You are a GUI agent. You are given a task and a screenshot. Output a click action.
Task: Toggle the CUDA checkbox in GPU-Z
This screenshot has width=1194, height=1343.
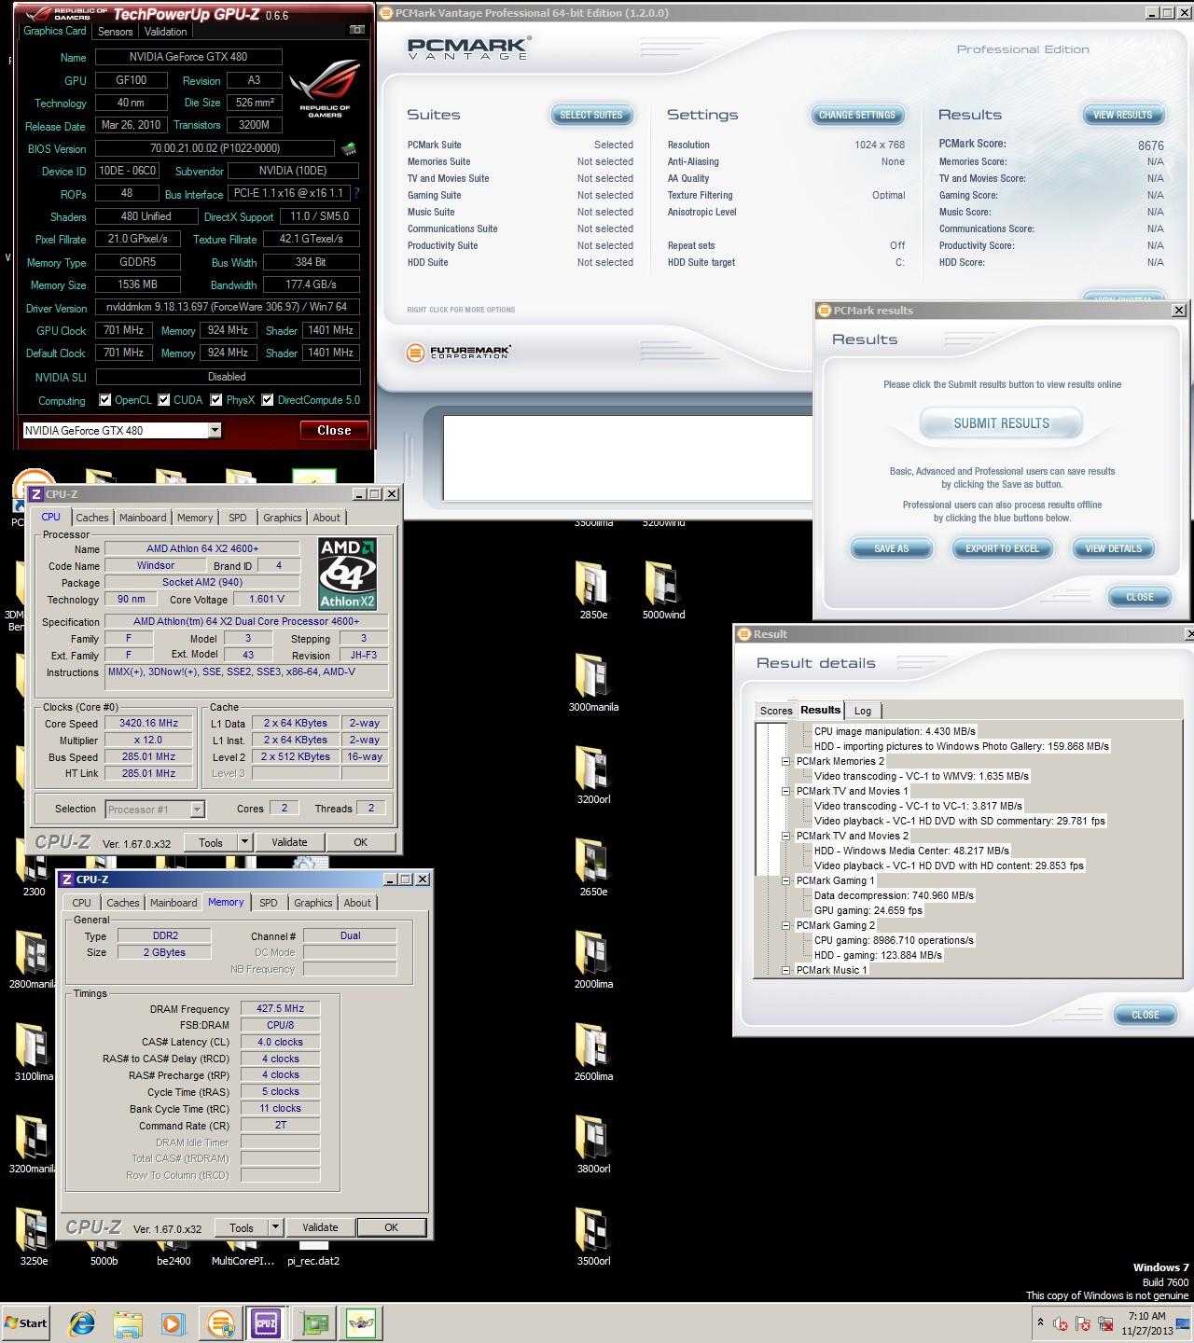(x=164, y=400)
